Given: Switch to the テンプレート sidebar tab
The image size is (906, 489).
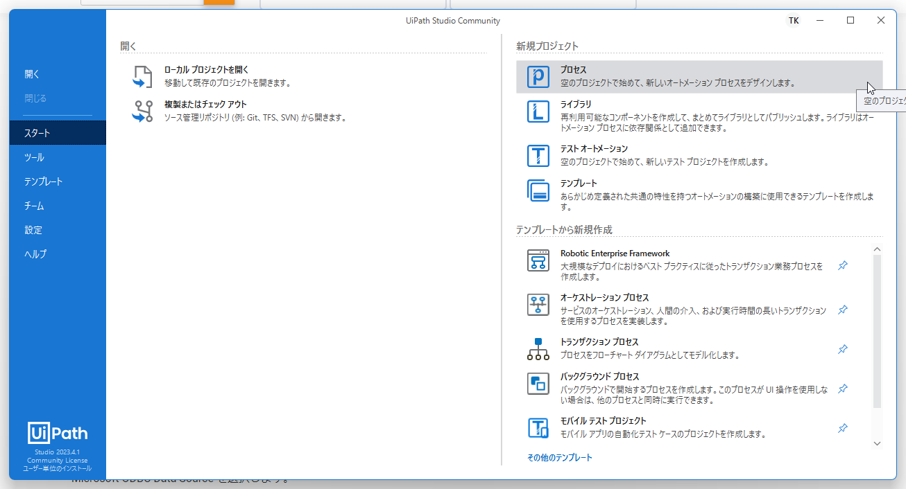Looking at the screenshot, I should click(58, 181).
